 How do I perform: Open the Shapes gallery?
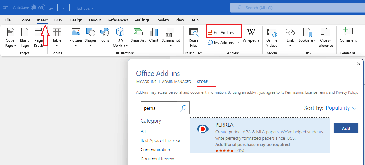(x=91, y=37)
